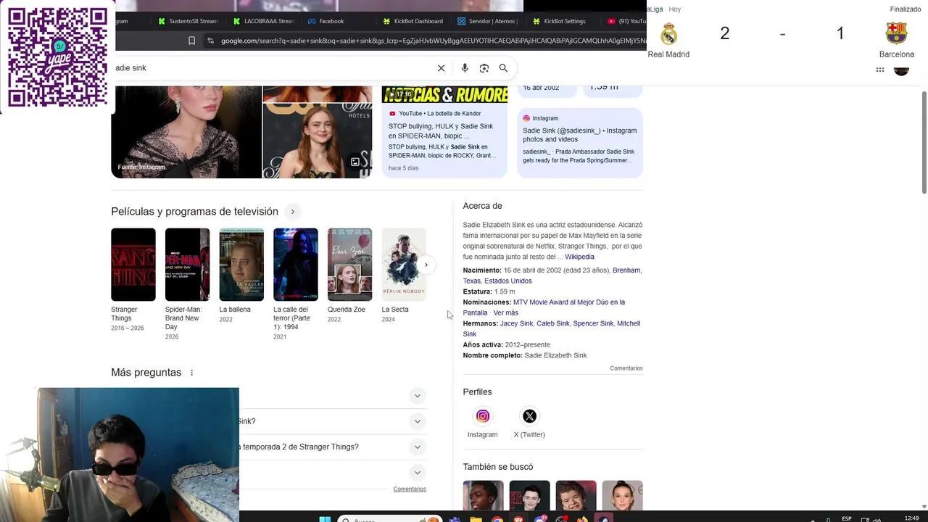Click the Películas y programas de televisión heading
This screenshot has width=928, height=522.
pos(194,212)
